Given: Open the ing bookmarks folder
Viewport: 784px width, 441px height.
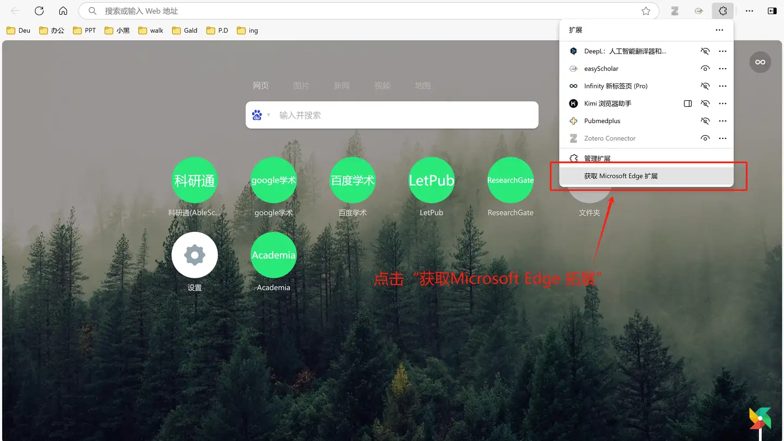Looking at the screenshot, I should [x=248, y=30].
